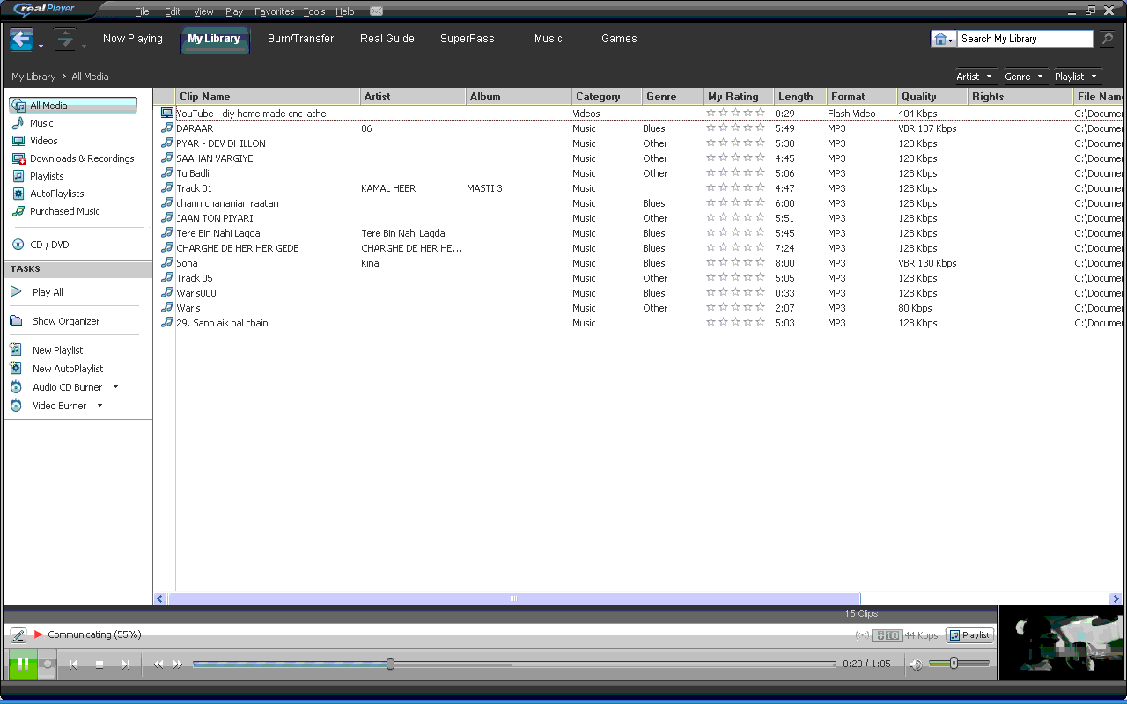1127x704 pixels.
Task: Sort by Artist column header
Action: point(413,97)
